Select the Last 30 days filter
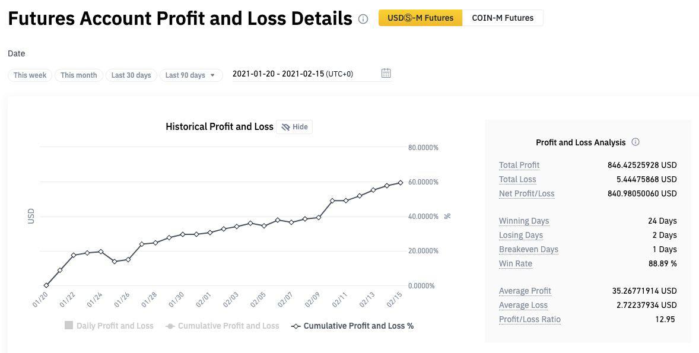The image size is (699, 353). tap(131, 75)
